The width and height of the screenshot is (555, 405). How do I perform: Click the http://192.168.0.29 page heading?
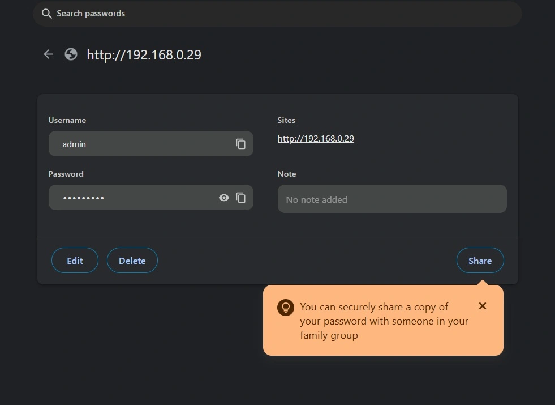(x=143, y=54)
